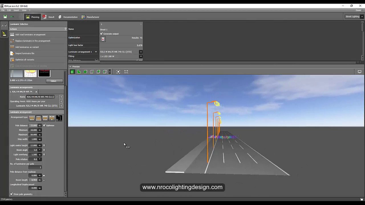Viewport: 365px width, 205px height.
Task: Click the Step width field
Action: 33,139
